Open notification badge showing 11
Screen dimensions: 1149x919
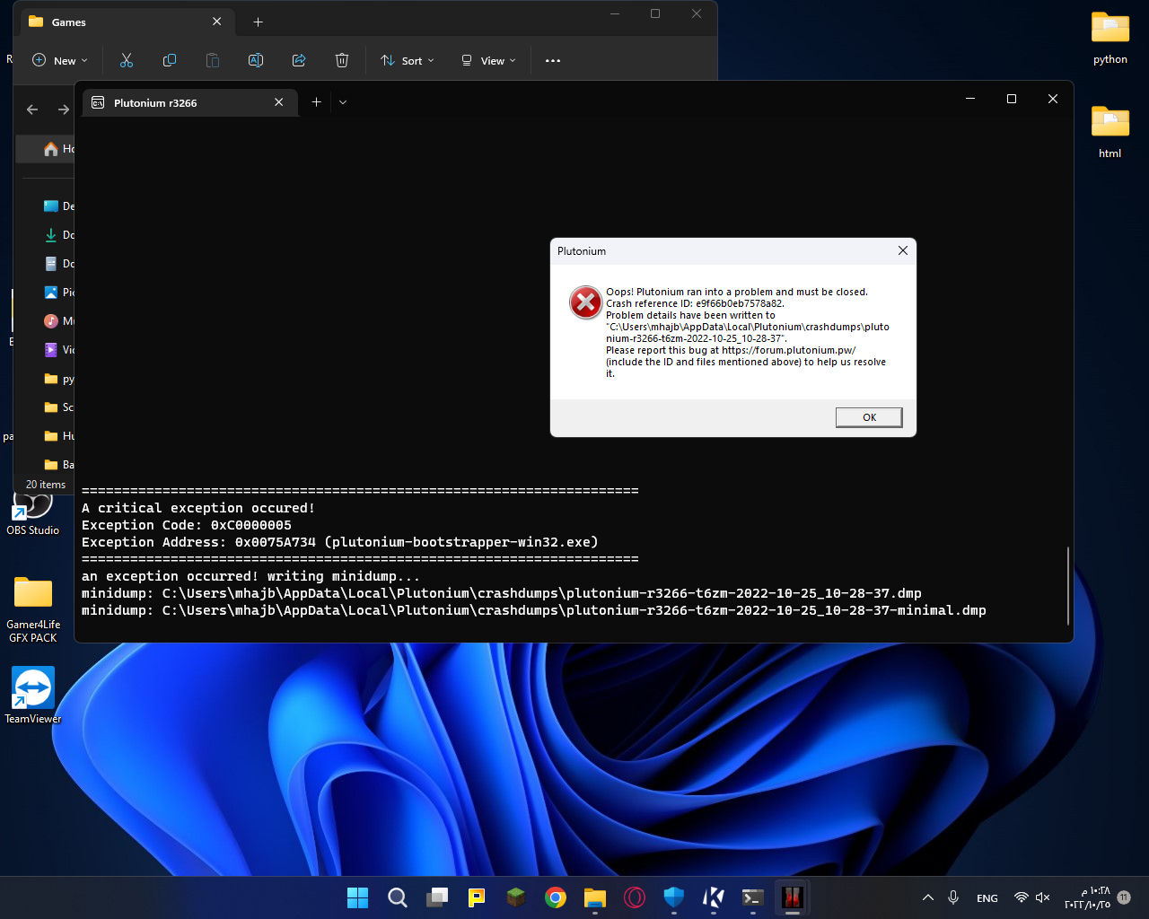(1124, 897)
